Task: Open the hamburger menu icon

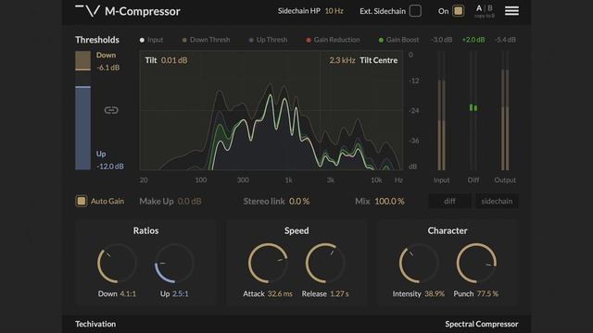Action: point(511,11)
